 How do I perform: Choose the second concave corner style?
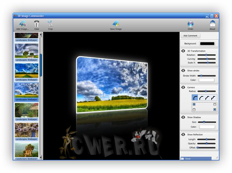[x=201, y=98]
